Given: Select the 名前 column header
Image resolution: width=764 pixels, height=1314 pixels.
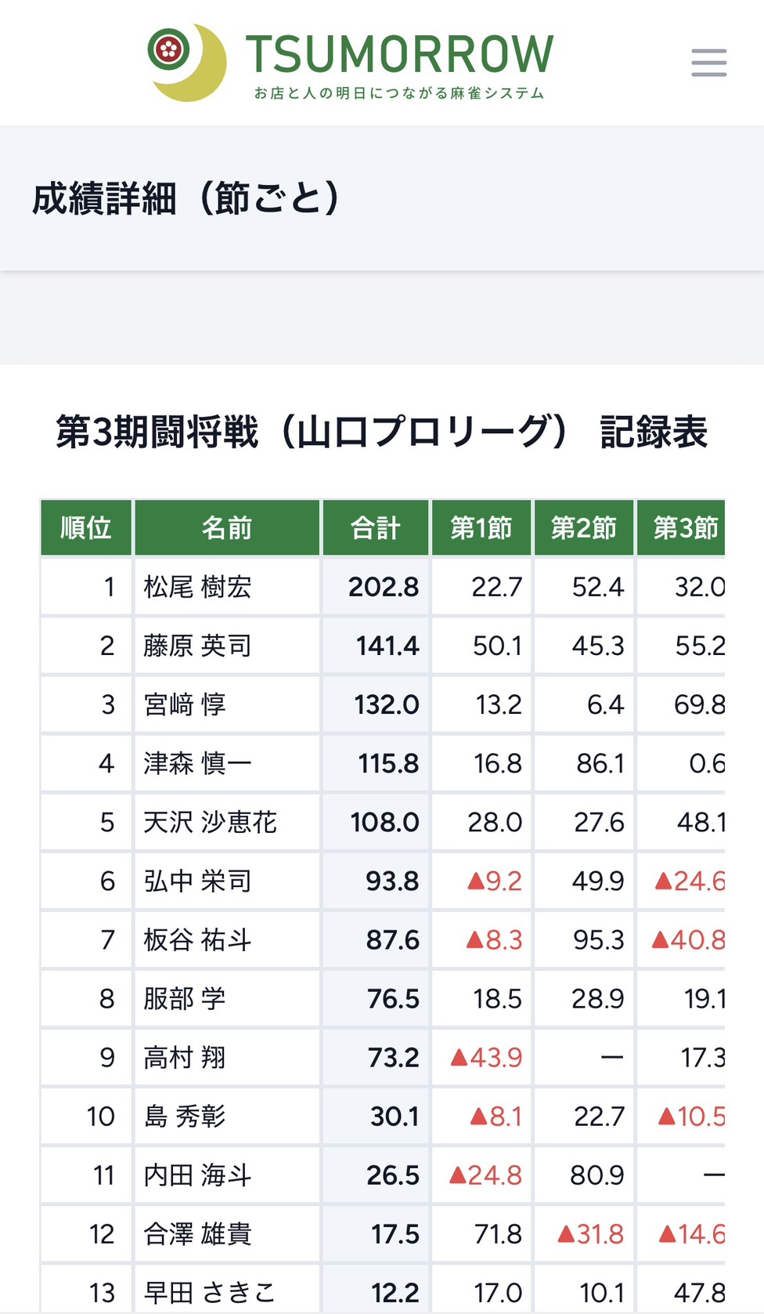Looking at the screenshot, I should (x=227, y=527).
